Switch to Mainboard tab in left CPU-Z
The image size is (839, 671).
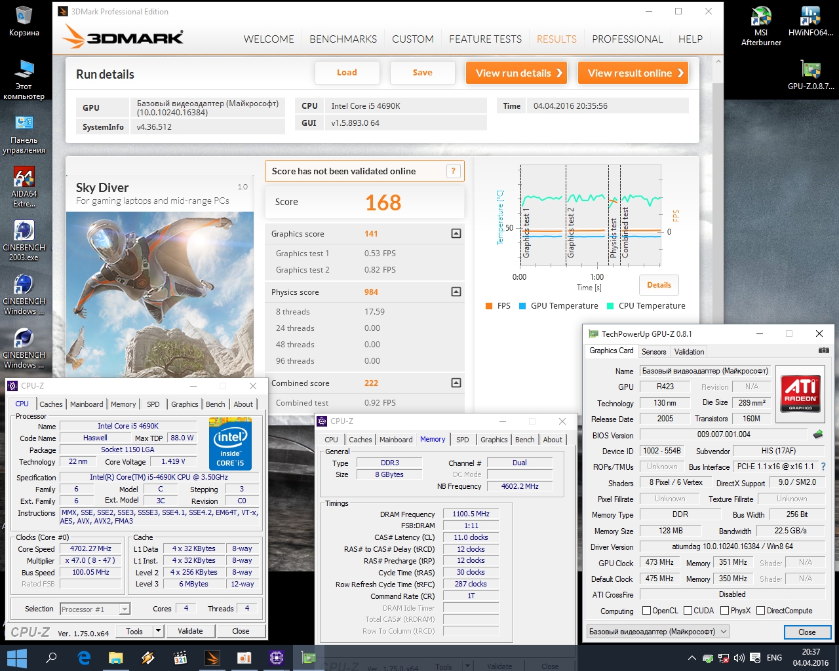87,404
